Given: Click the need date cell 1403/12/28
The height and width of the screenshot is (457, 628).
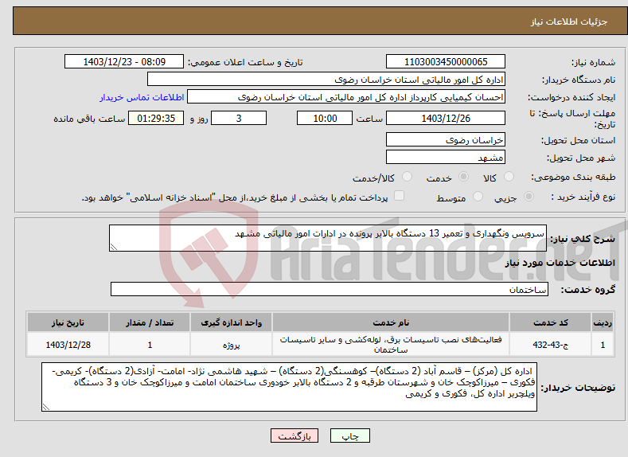Looking at the screenshot, I should [x=68, y=345].
